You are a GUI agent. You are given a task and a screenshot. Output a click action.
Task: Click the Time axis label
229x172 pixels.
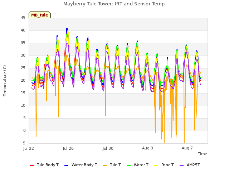pyautogui.click(x=202, y=154)
